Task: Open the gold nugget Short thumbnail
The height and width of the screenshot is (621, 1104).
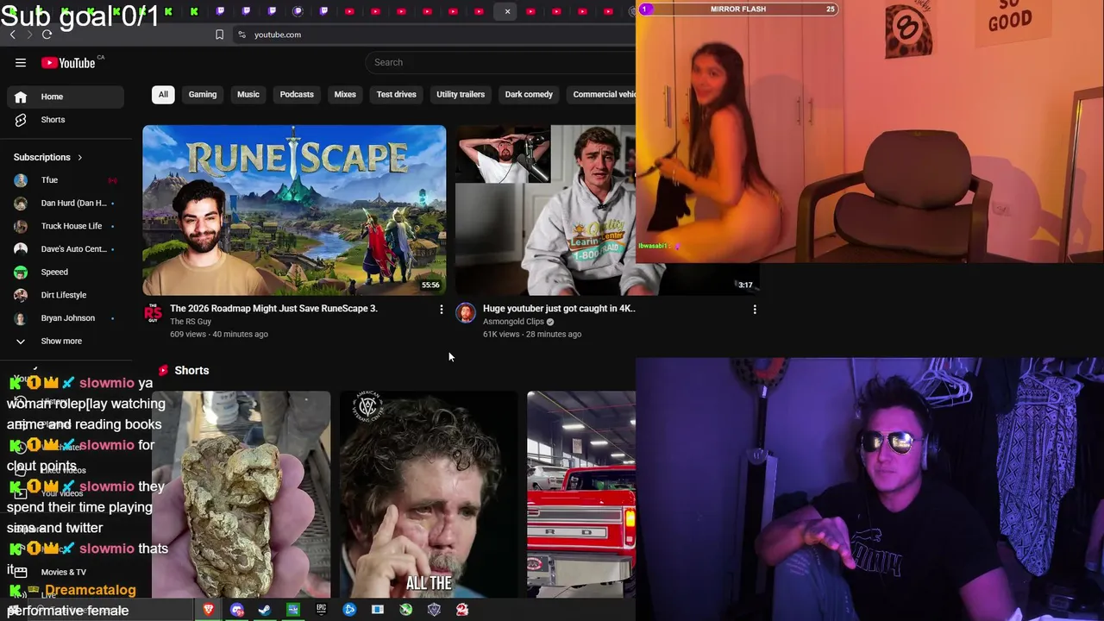Action: 241,494
